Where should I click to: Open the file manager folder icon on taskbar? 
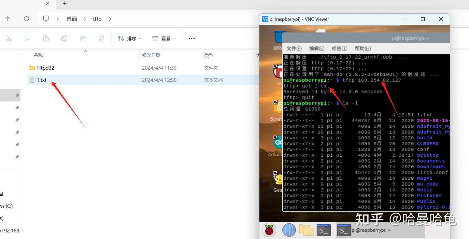pos(306,230)
